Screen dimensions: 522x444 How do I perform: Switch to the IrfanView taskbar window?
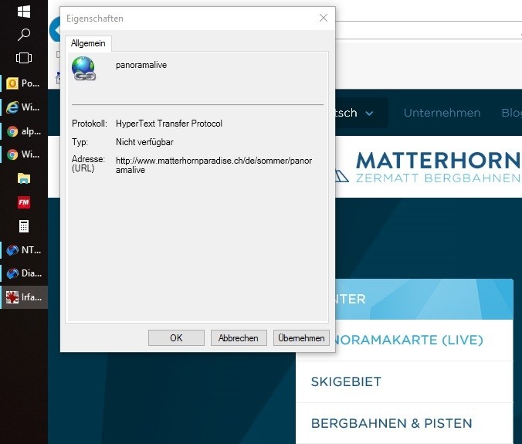[x=23, y=297]
